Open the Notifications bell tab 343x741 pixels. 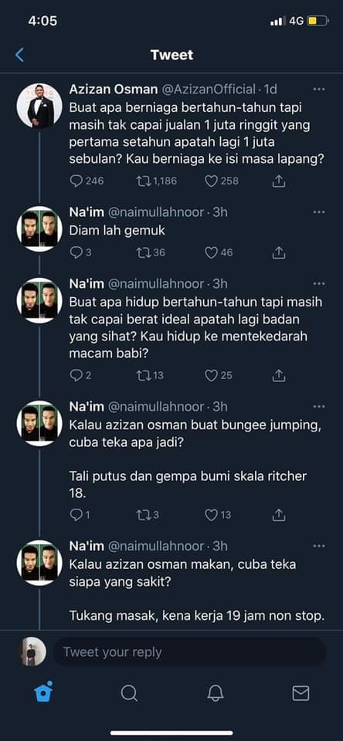(216, 693)
